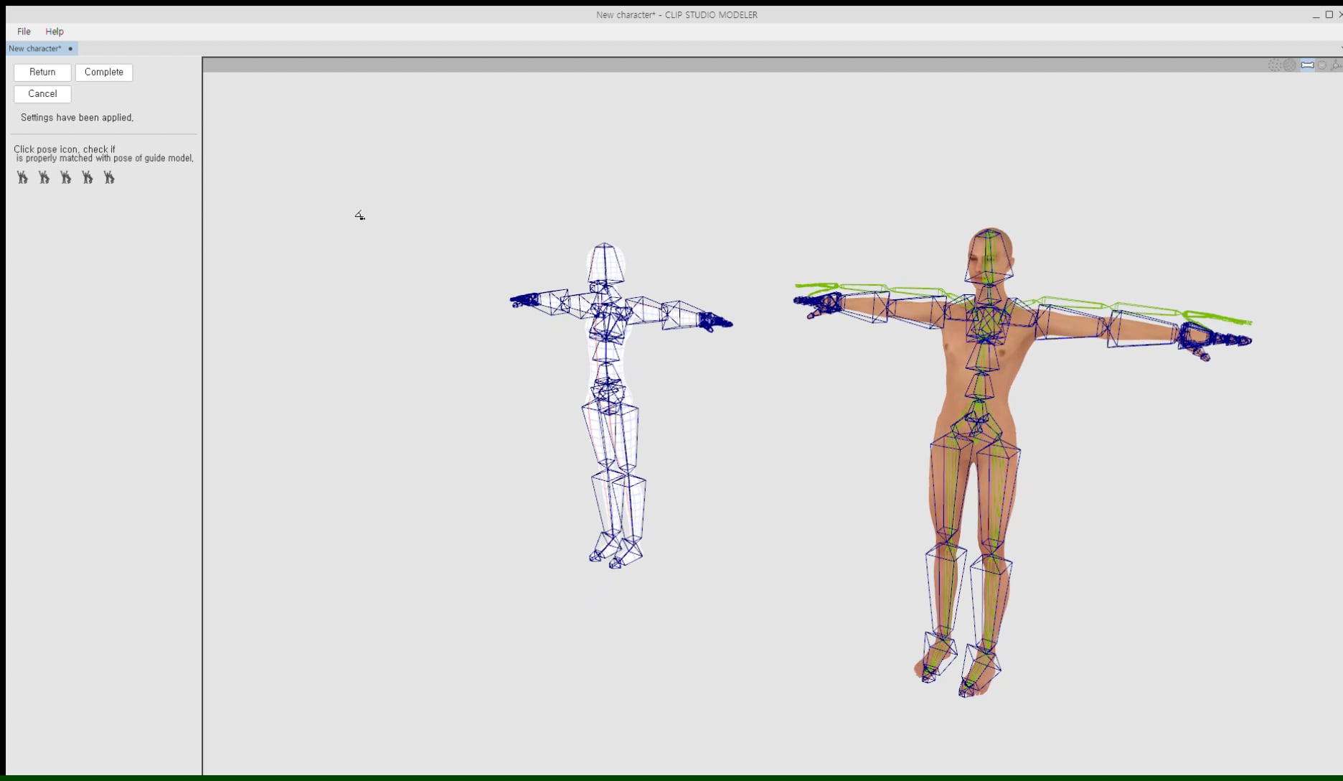This screenshot has height=781, width=1343.
Task: Click the first pose check icon
Action: [x=22, y=177]
